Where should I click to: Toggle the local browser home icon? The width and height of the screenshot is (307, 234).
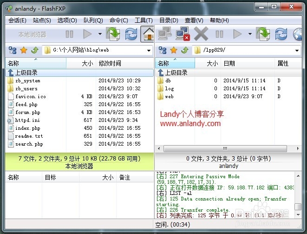pyautogui.click(x=148, y=34)
